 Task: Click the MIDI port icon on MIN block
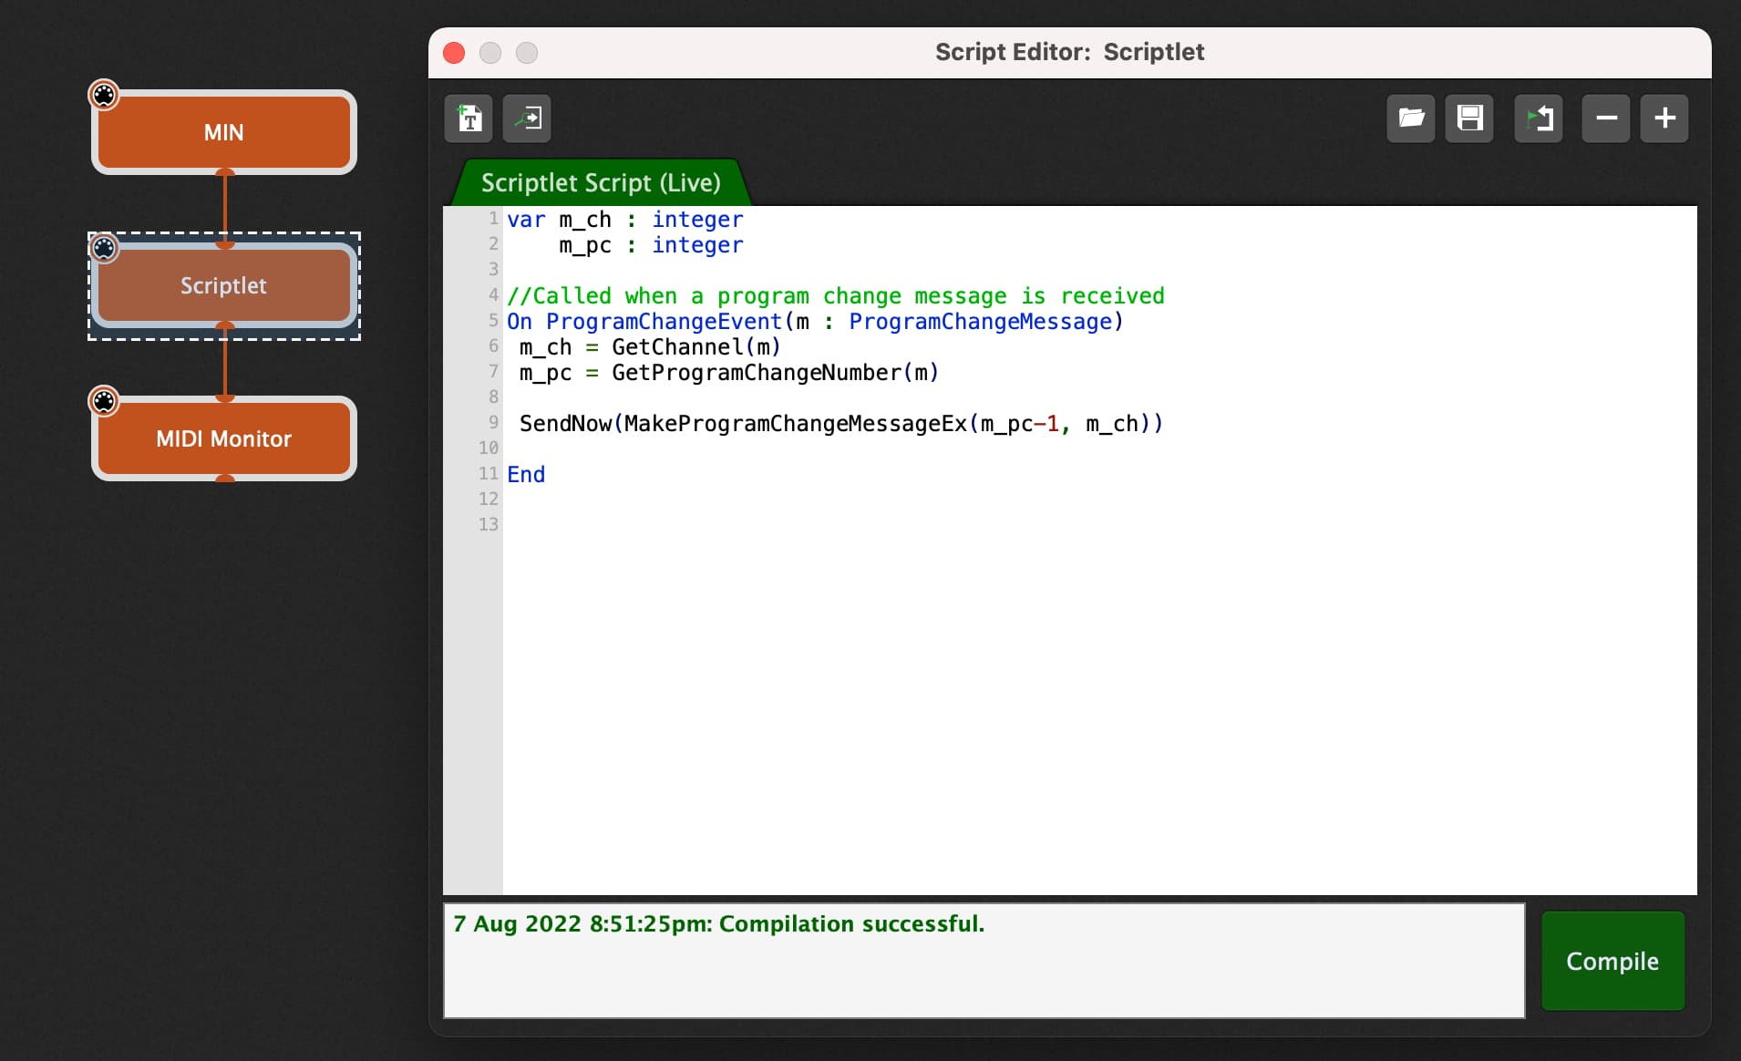click(x=104, y=95)
